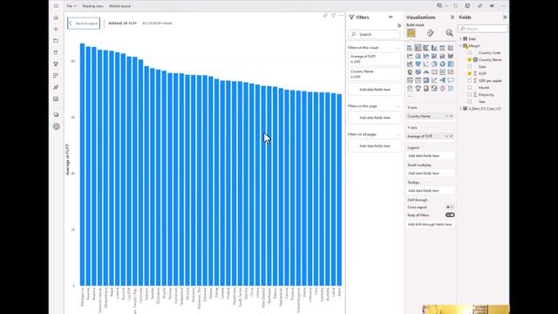
Task: Select the scatter chart visual icon
Action: 426,64
